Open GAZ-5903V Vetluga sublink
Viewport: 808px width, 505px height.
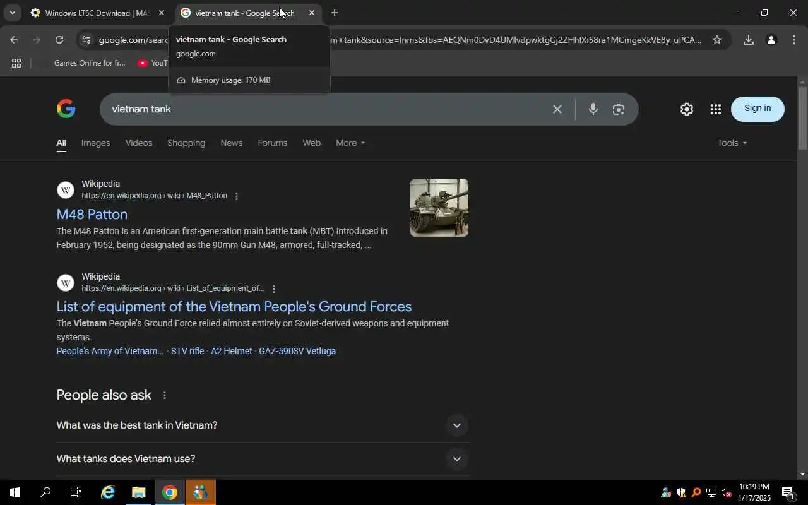point(297,351)
